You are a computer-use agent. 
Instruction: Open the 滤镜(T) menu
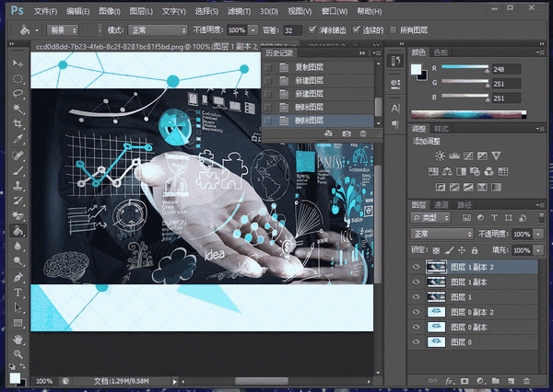239,11
